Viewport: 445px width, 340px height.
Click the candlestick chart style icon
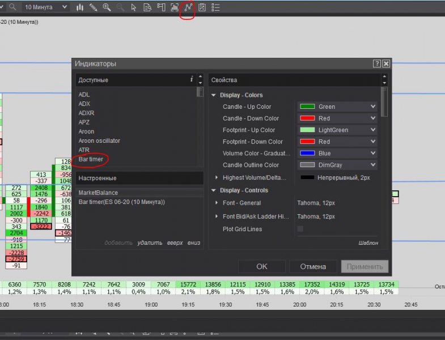point(80,7)
